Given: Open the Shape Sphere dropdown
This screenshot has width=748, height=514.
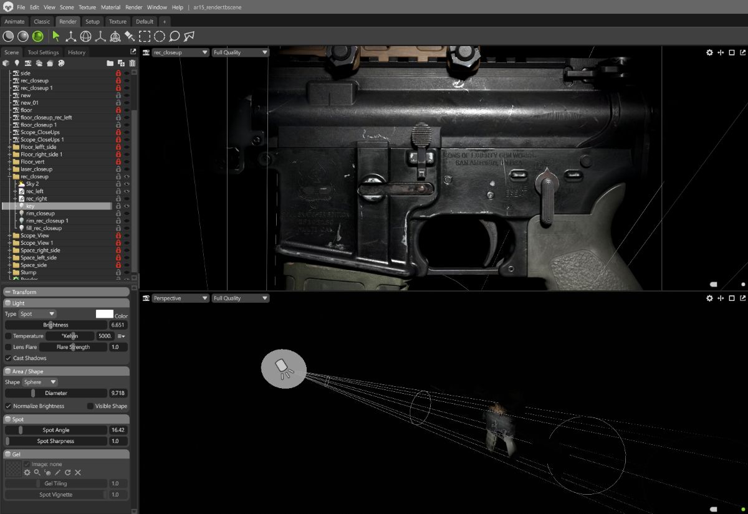Looking at the screenshot, I should pos(40,382).
